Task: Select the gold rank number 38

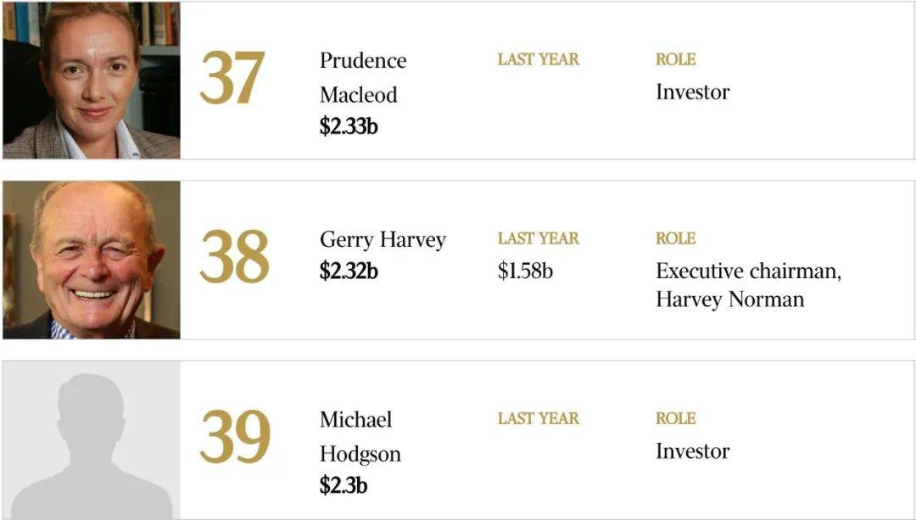Action: tap(234, 256)
